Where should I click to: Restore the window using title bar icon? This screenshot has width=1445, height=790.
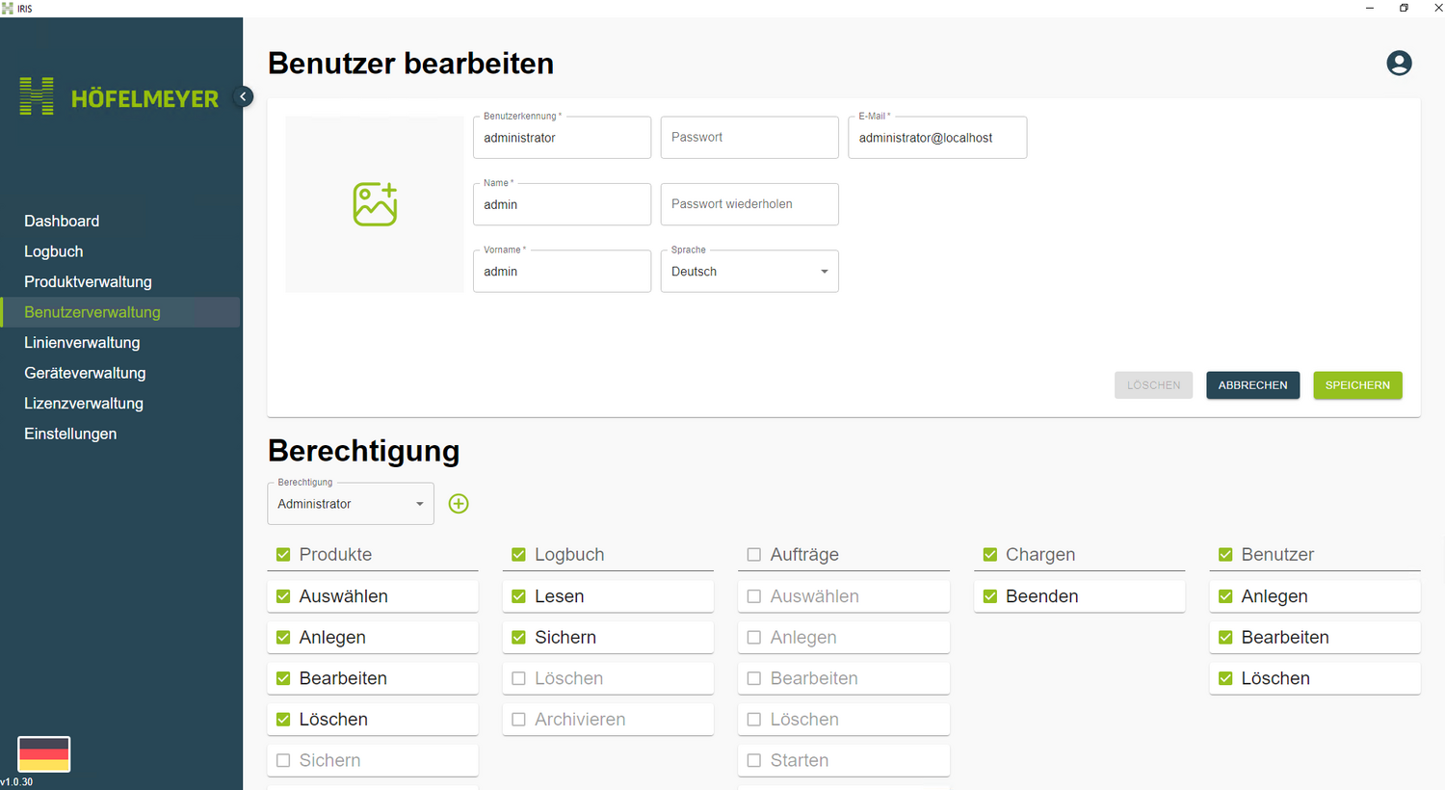coord(1404,8)
